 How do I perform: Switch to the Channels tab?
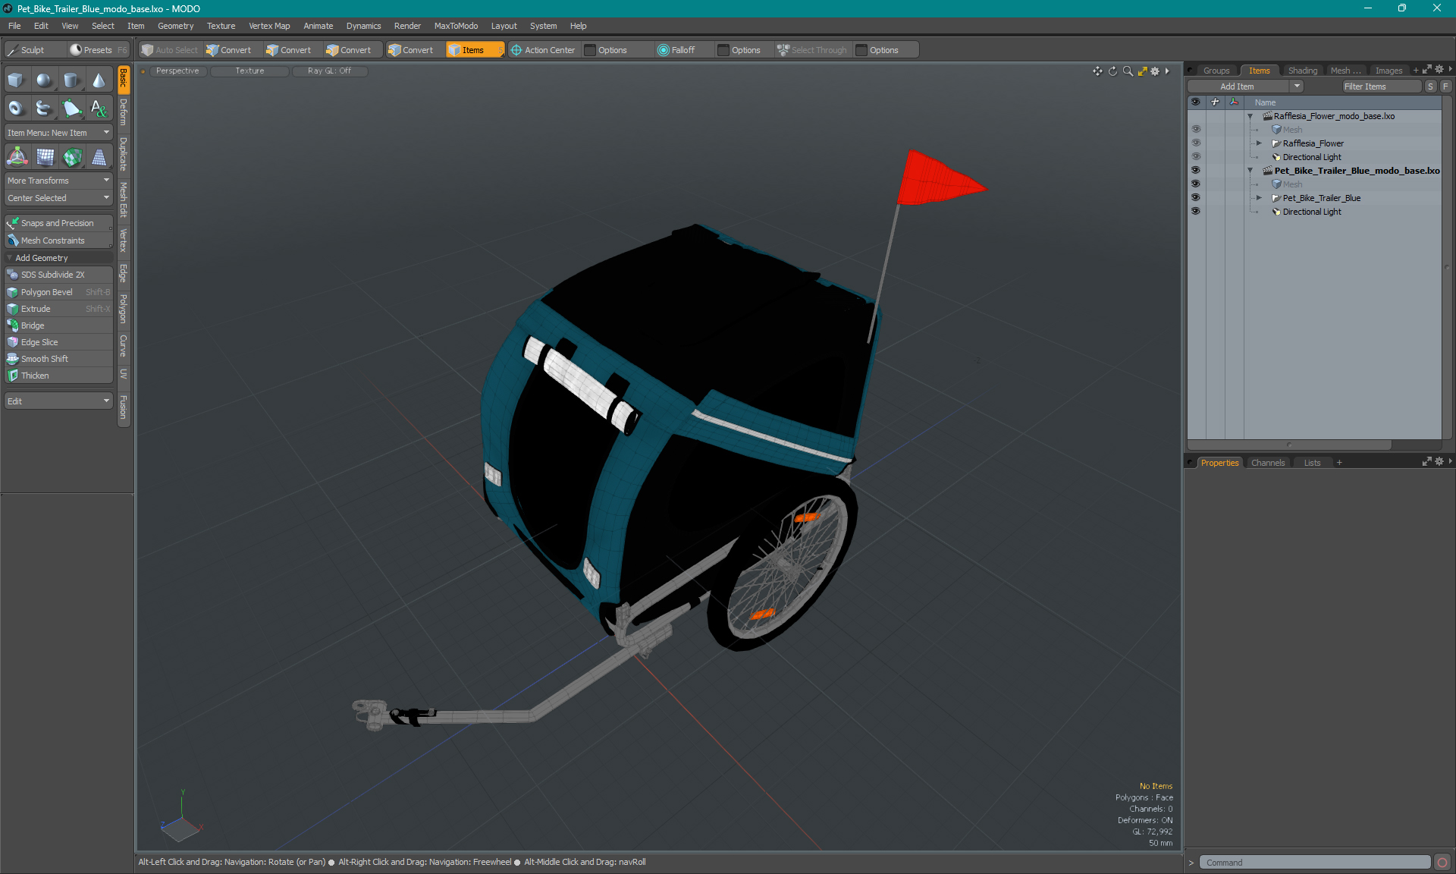[1268, 463]
